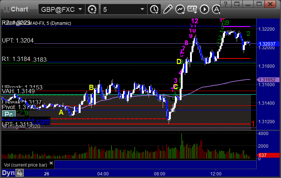Screen dimensions: 281x178
Task: Click the 1.31400 price axis label
Action: 267,103
